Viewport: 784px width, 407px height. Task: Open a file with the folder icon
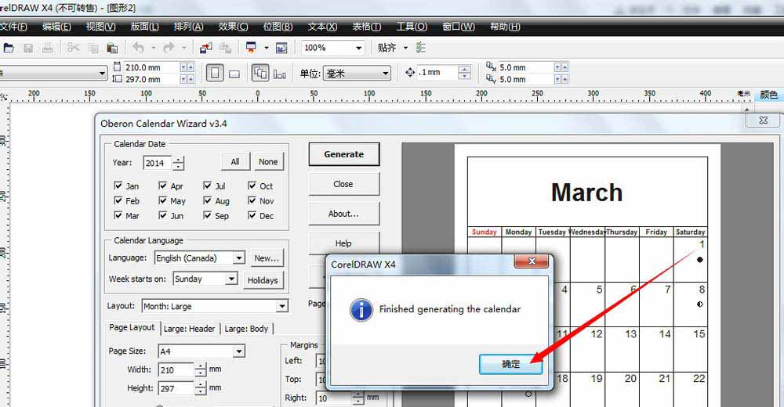pos(9,48)
